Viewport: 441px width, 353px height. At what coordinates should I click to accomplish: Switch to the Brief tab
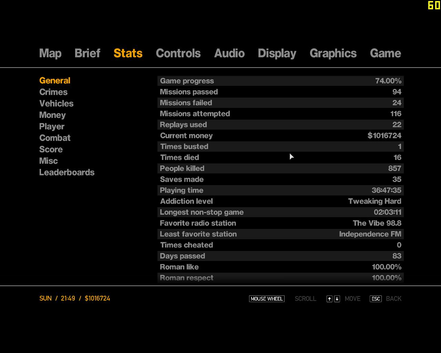[87, 53]
